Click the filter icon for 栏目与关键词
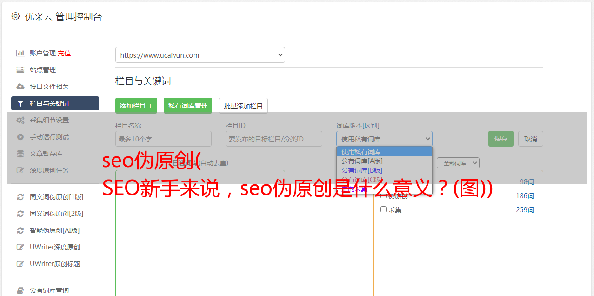The image size is (594, 296). [20, 103]
